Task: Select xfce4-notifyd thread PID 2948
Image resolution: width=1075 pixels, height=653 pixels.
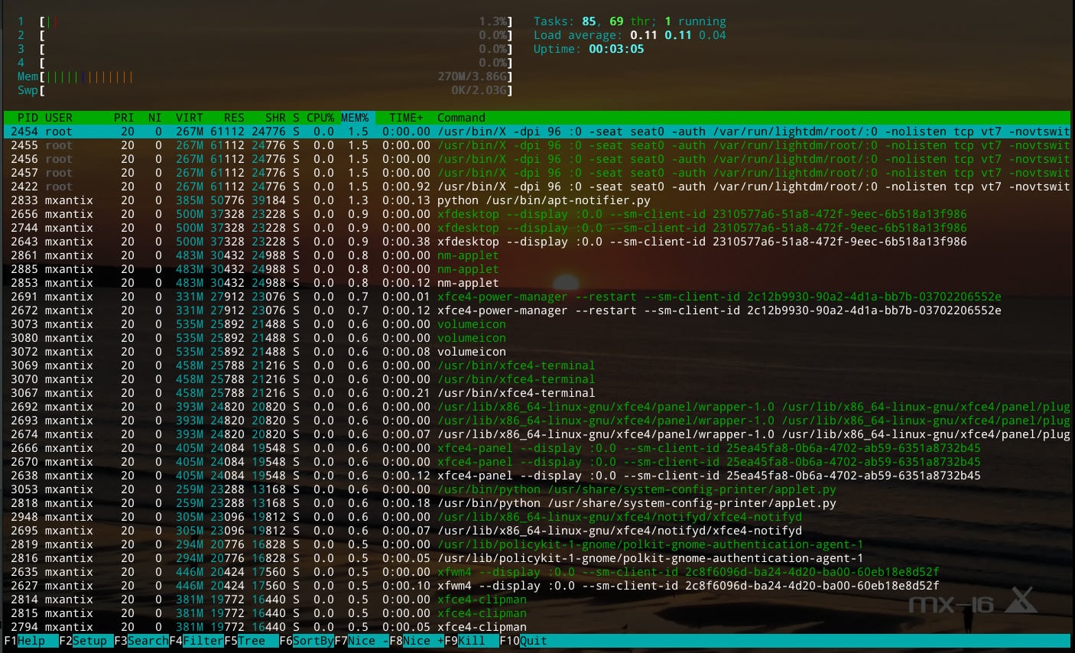Action: [x=537, y=517]
